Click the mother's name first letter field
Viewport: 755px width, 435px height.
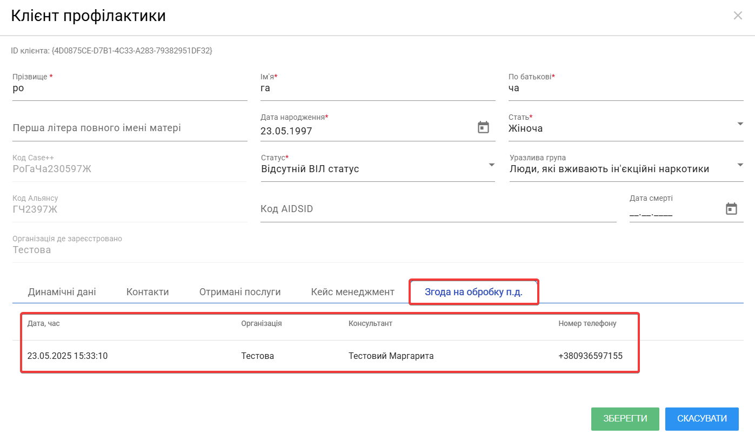point(130,128)
